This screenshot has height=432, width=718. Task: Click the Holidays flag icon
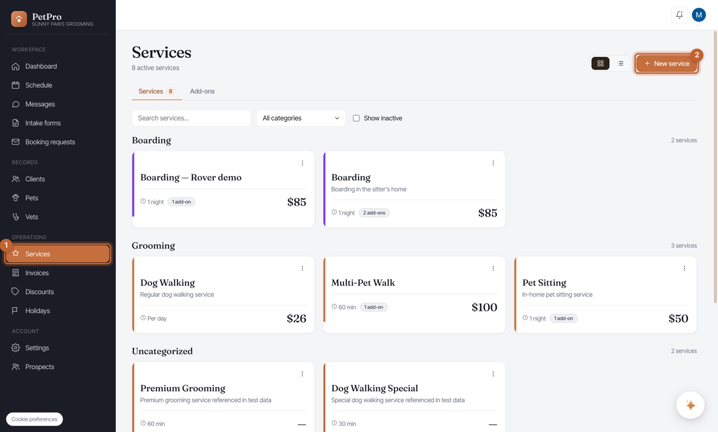15,311
